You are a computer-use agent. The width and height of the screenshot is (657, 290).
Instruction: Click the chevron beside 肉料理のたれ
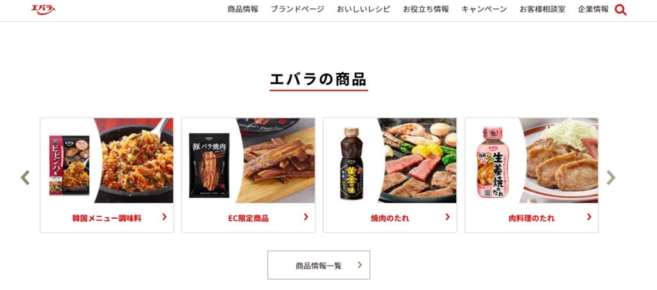click(x=589, y=217)
